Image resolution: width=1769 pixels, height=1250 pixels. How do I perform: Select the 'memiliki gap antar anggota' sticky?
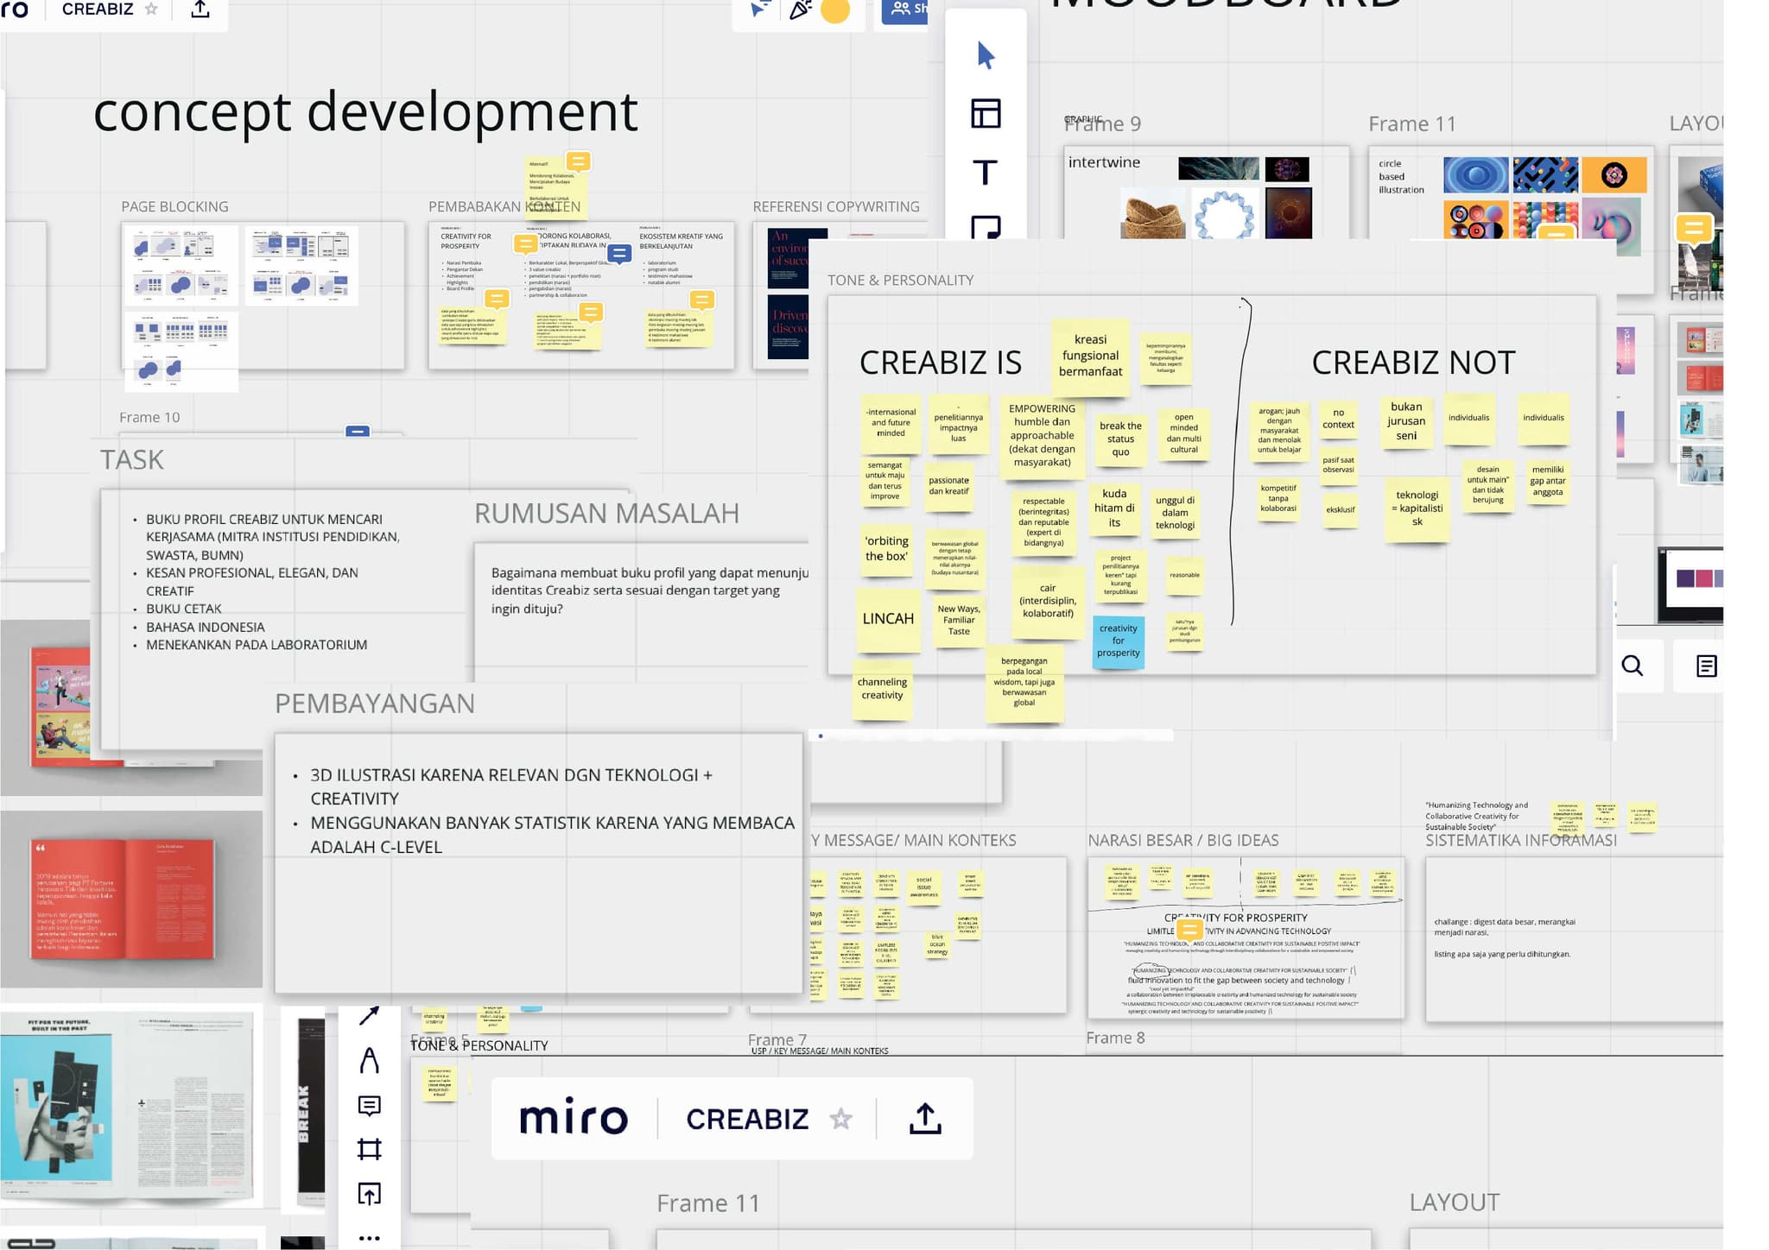[x=1548, y=482]
